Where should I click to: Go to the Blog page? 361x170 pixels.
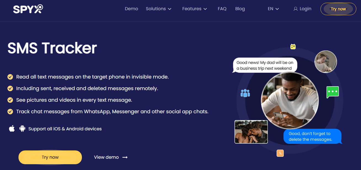(240, 9)
